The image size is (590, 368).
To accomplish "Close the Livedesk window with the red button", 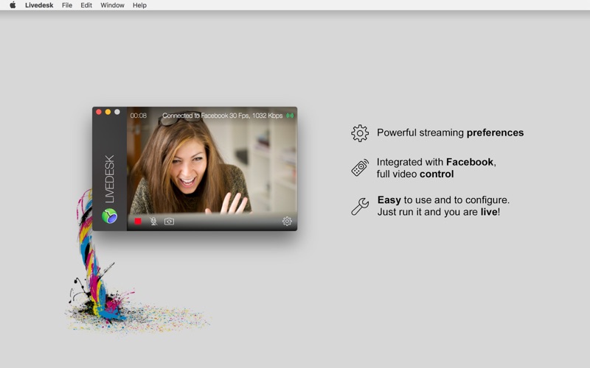I will [x=99, y=112].
